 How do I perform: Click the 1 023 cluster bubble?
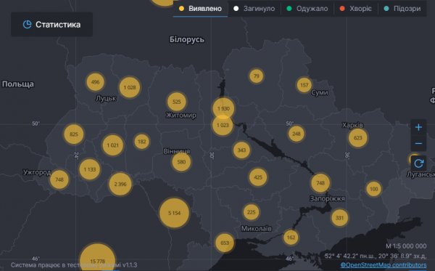223,126
